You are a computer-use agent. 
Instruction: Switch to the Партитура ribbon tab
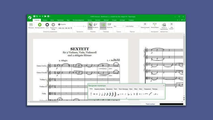[x=60, y=20]
